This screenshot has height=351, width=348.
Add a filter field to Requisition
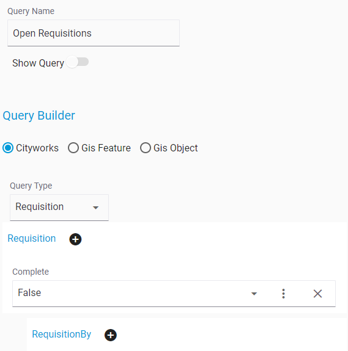(x=75, y=239)
